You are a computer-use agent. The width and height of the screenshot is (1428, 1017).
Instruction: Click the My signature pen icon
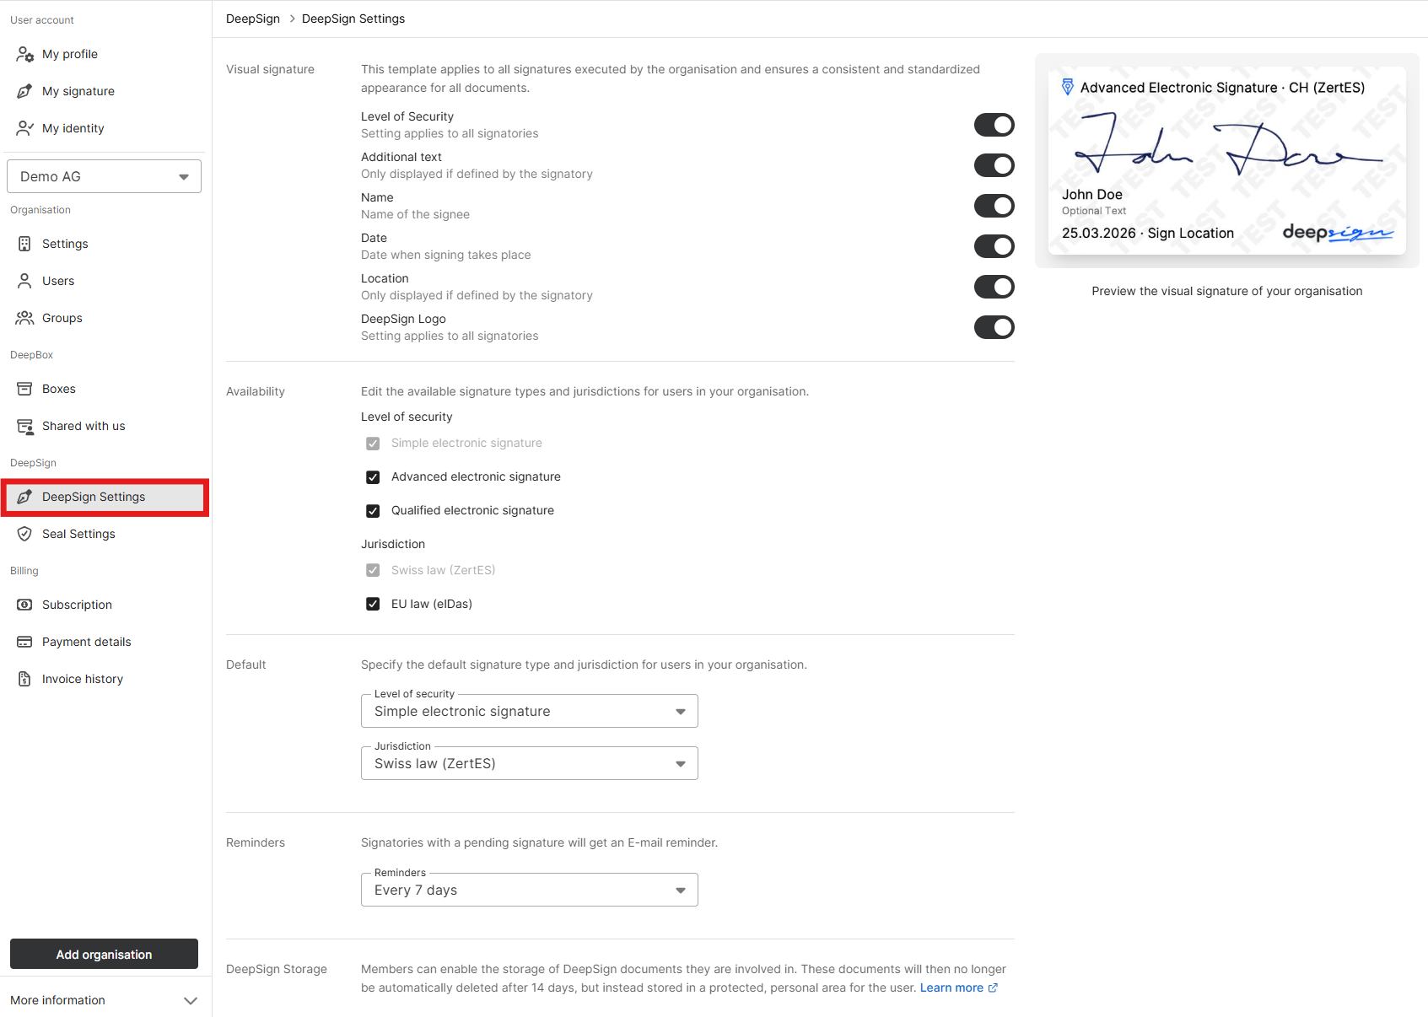(x=25, y=91)
